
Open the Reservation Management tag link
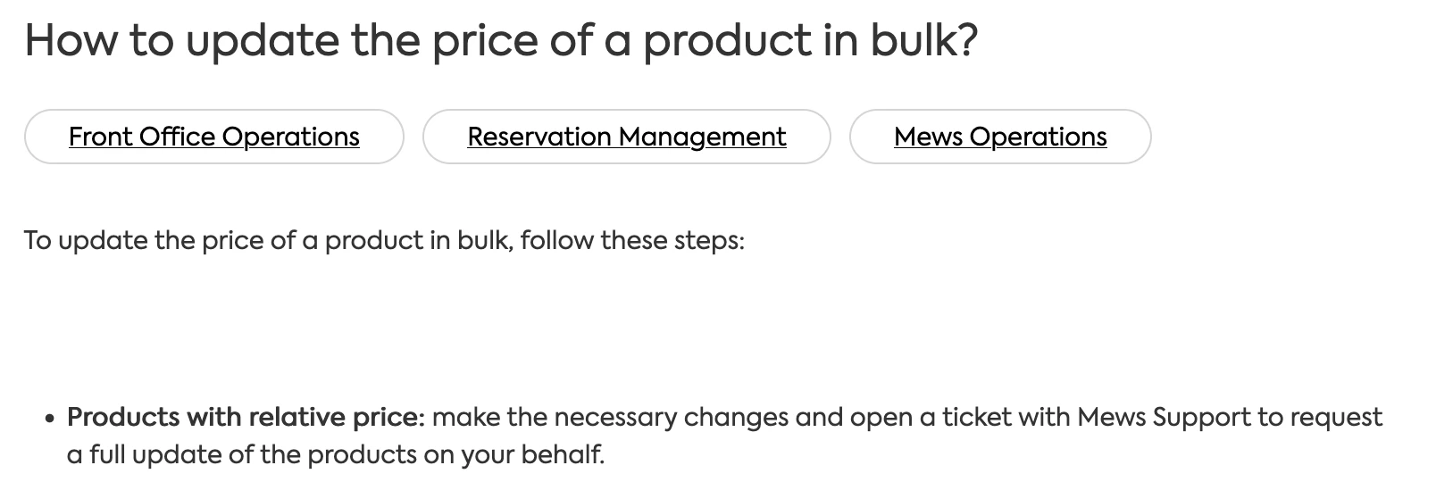coord(626,137)
